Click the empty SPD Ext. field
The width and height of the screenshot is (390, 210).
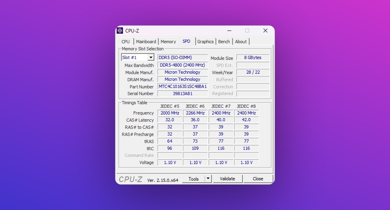click(253, 65)
